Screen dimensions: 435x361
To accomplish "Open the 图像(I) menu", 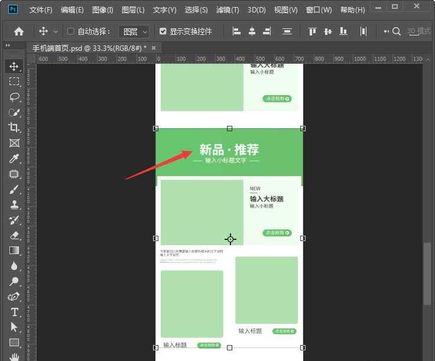I will (102, 10).
